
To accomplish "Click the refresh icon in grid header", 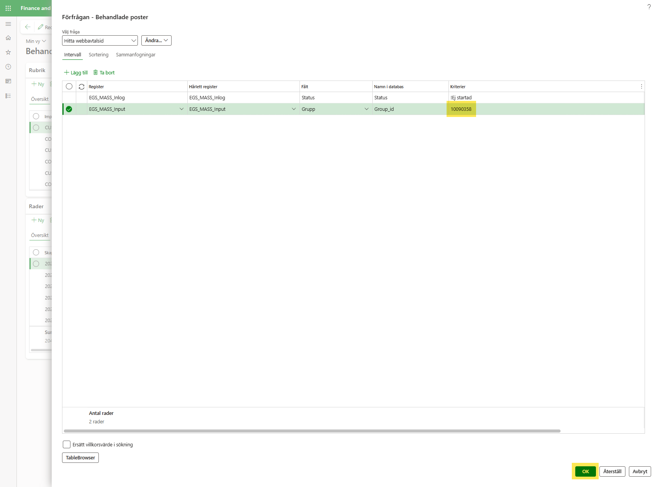I will 82,87.
